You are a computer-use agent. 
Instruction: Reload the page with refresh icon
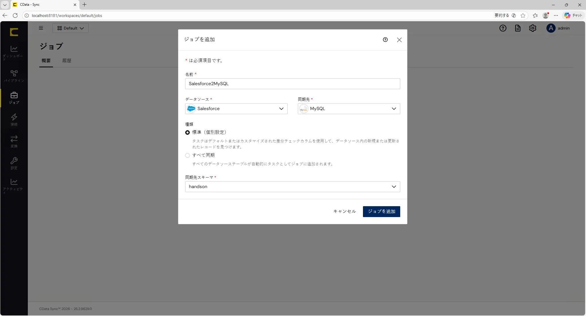15,15
